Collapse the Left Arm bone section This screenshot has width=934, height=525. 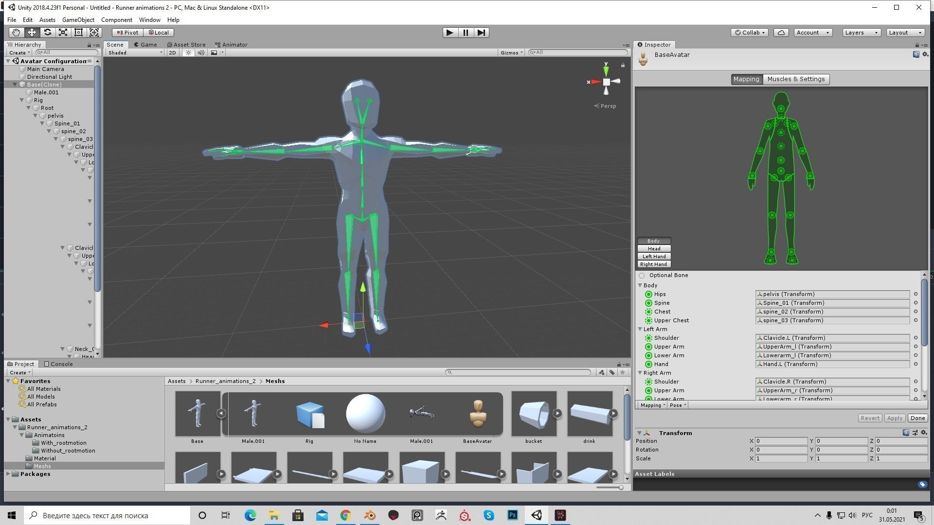[x=640, y=329]
